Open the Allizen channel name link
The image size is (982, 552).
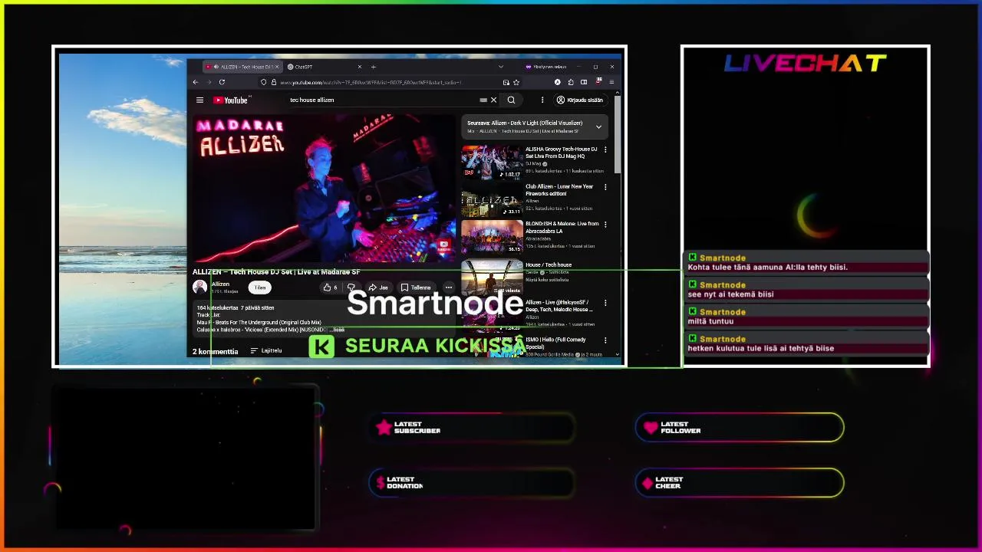220,284
